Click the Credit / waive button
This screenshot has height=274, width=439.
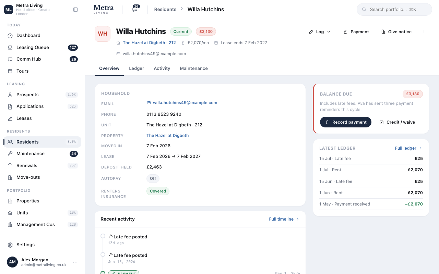tap(397, 122)
